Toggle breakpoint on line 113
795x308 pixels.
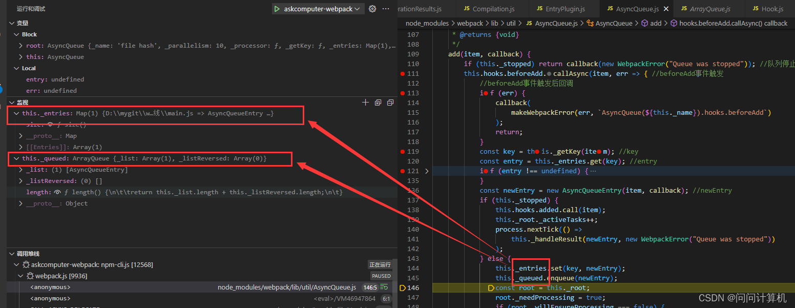click(x=403, y=93)
